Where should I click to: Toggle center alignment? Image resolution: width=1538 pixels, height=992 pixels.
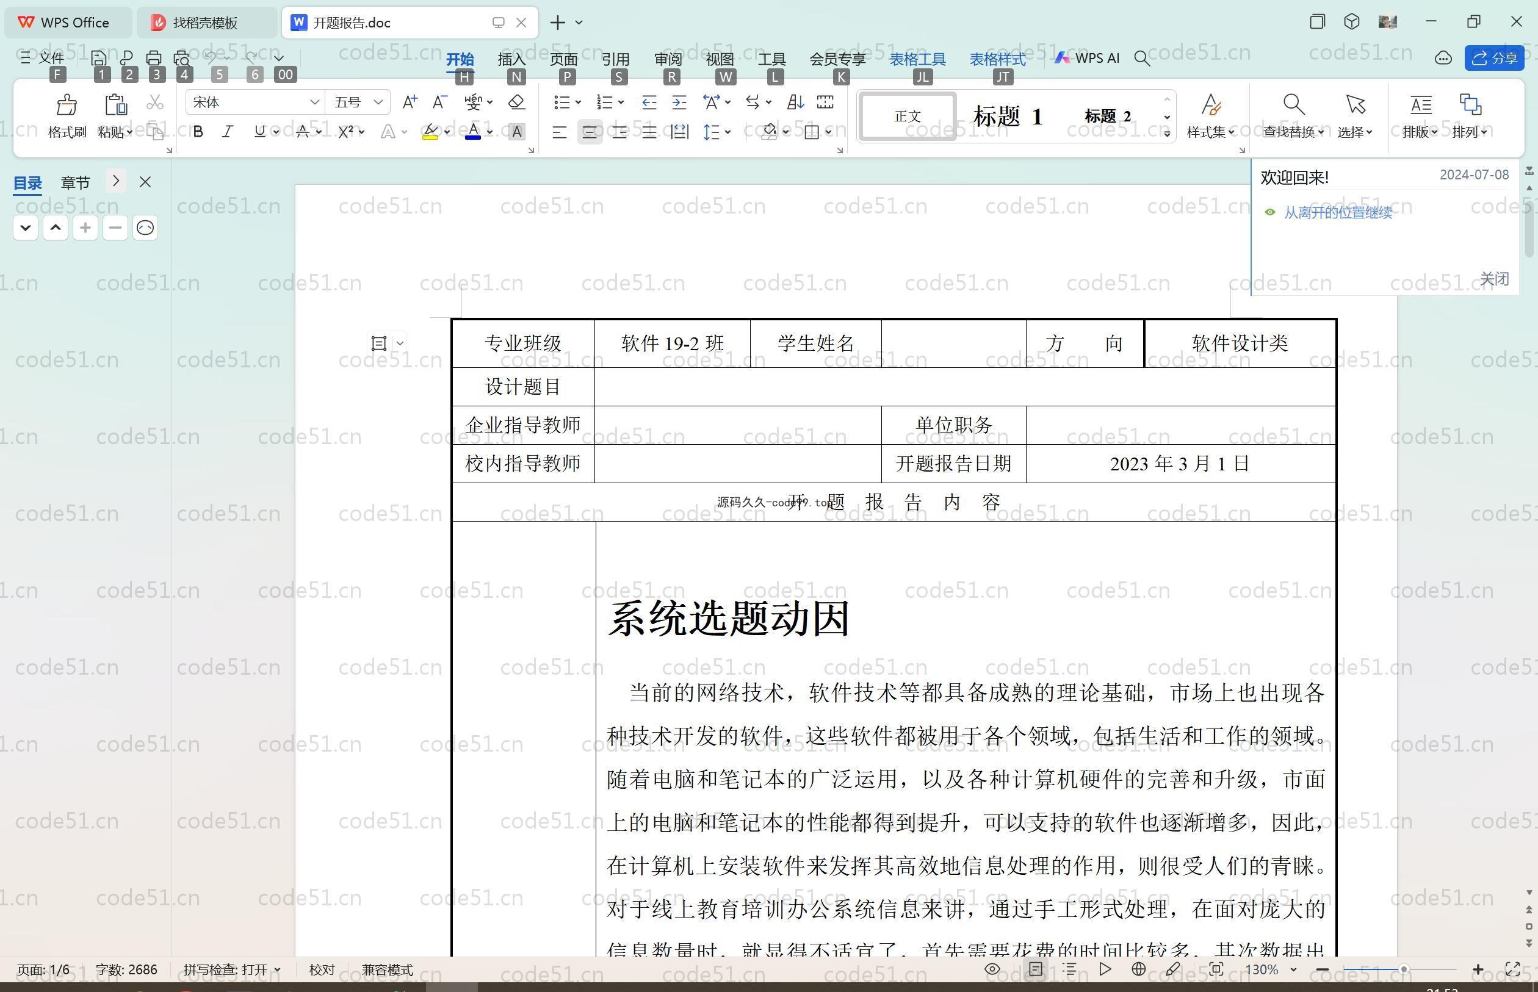590,133
